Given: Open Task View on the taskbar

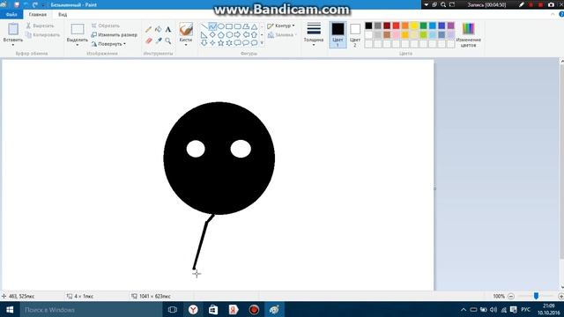Looking at the screenshot, I should [173, 309].
